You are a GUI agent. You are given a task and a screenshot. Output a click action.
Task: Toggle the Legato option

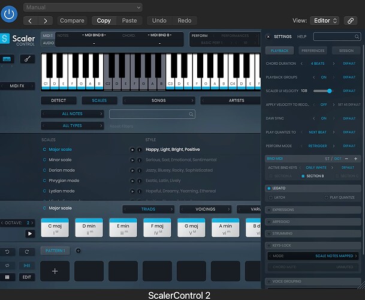pyautogui.click(x=268, y=188)
